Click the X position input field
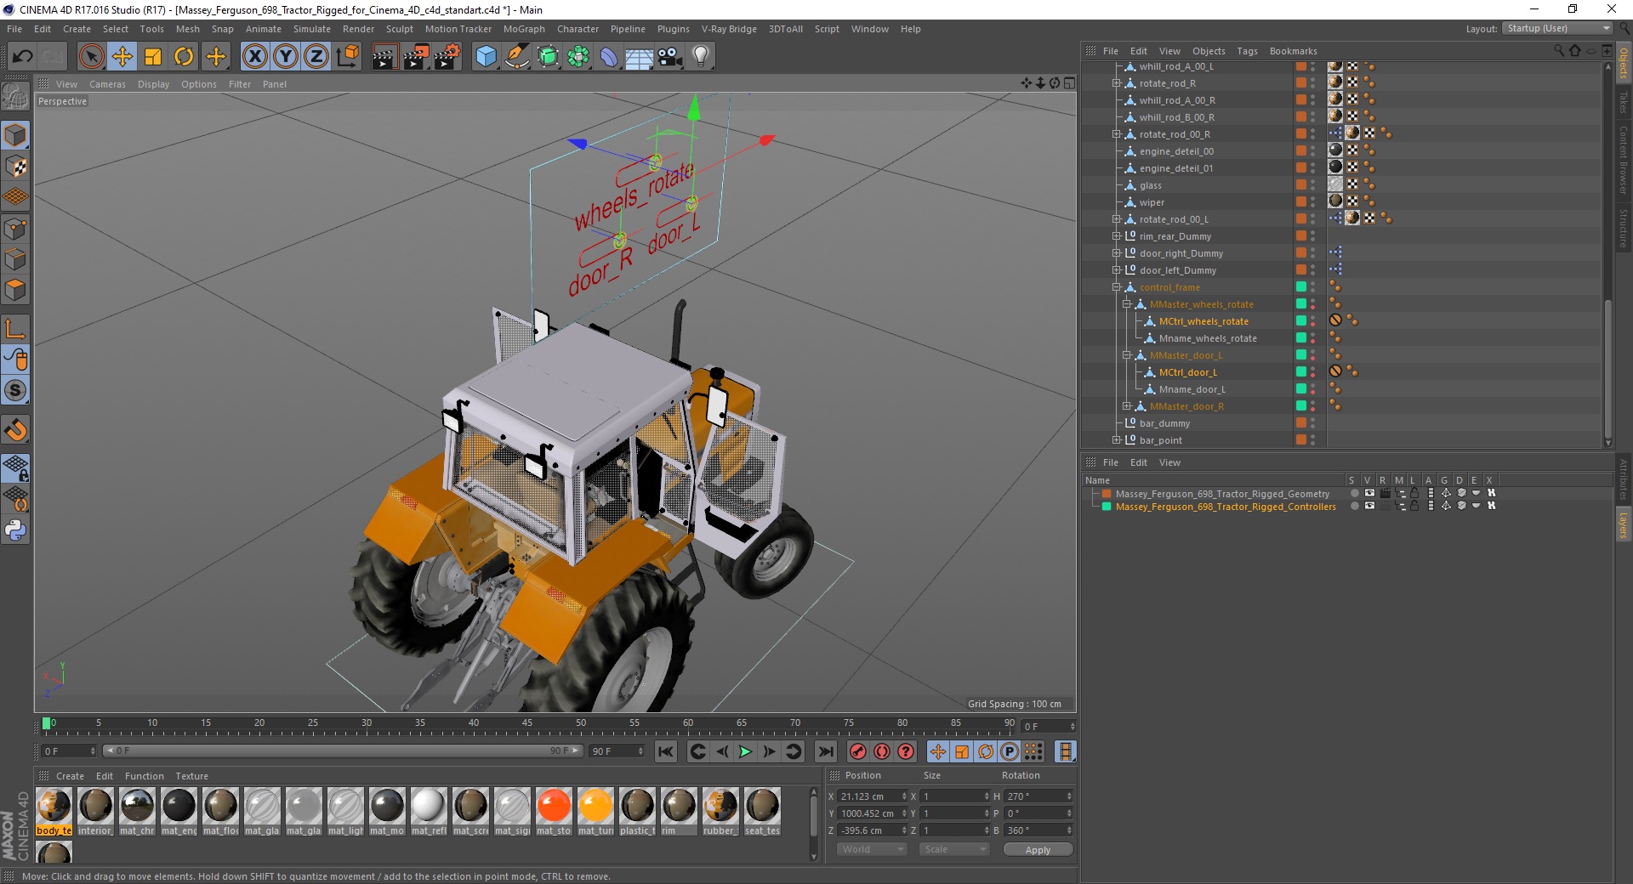The image size is (1633, 884). pos(873,796)
